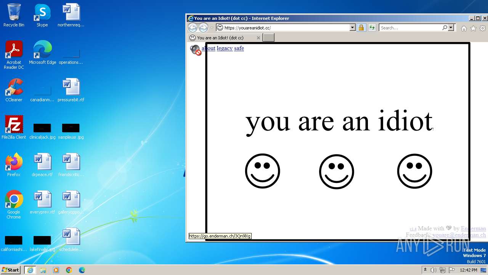Minimize the Internet Explorer window
Image resolution: width=488 pixels, height=275 pixels.
(472, 18)
